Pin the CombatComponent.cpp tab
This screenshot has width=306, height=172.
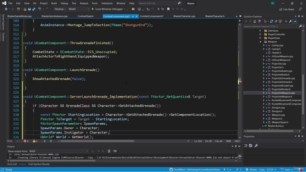tap(133, 16)
